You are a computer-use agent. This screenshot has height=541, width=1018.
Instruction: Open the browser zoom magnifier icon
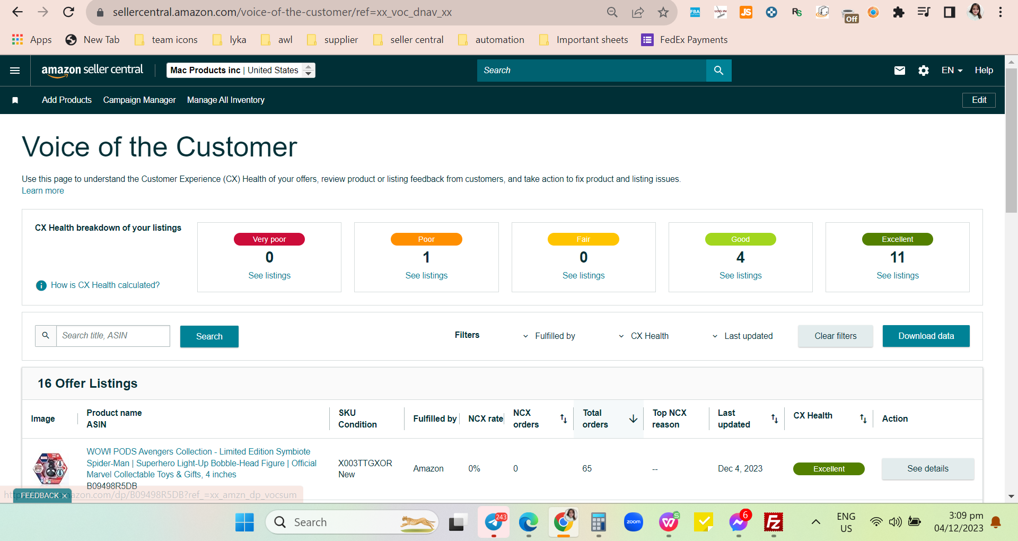click(x=612, y=12)
